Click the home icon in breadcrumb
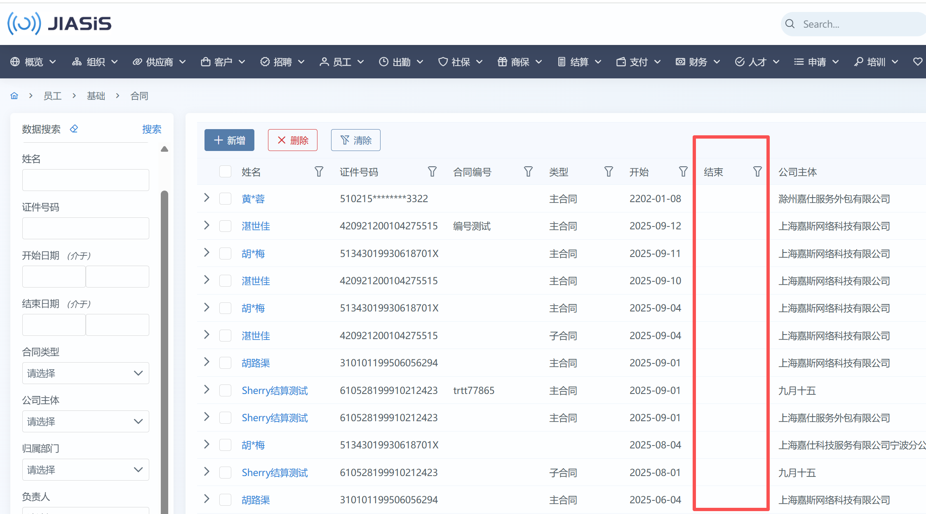 pyautogui.click(x=14, y=96)
